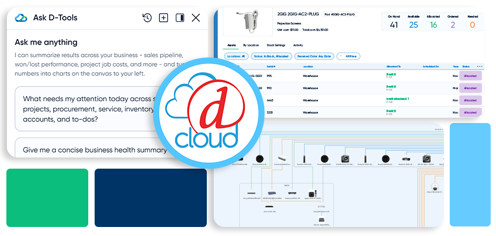Open chat history in Ask D-Tools
Image resolution: width=496 pixels, height=236 pixels.
click(x=147, y=18)
